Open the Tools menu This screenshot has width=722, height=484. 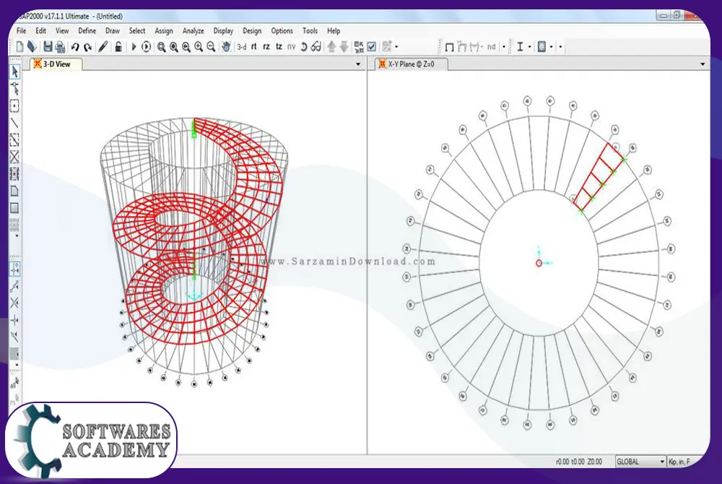point(310,31)
